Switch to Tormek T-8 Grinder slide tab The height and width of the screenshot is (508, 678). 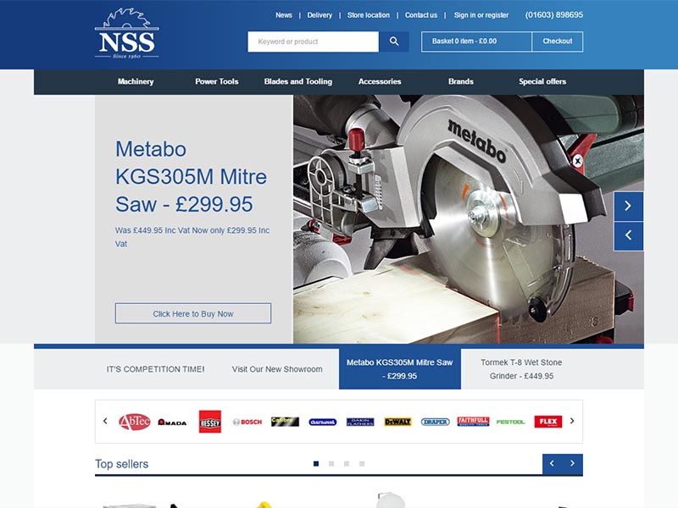click(x=521, y=369)
